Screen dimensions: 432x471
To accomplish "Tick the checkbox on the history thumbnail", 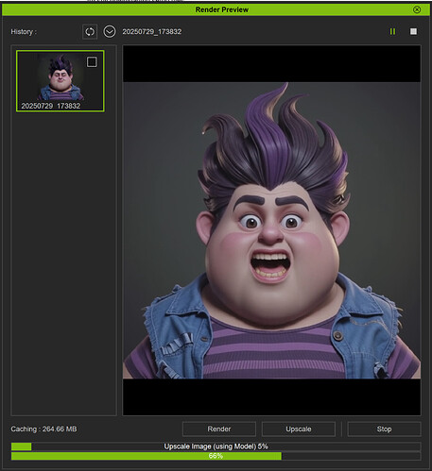I will coord(92,62).
